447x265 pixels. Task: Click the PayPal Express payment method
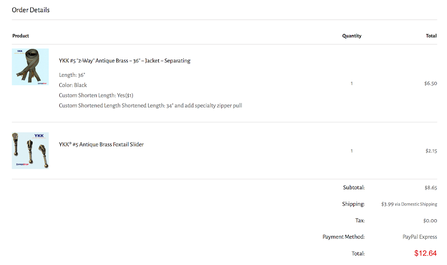pyautogui.click(x=420, y=237)
